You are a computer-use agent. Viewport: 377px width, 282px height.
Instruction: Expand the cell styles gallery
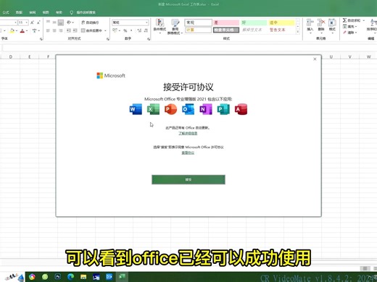click(x=298, y=32)
